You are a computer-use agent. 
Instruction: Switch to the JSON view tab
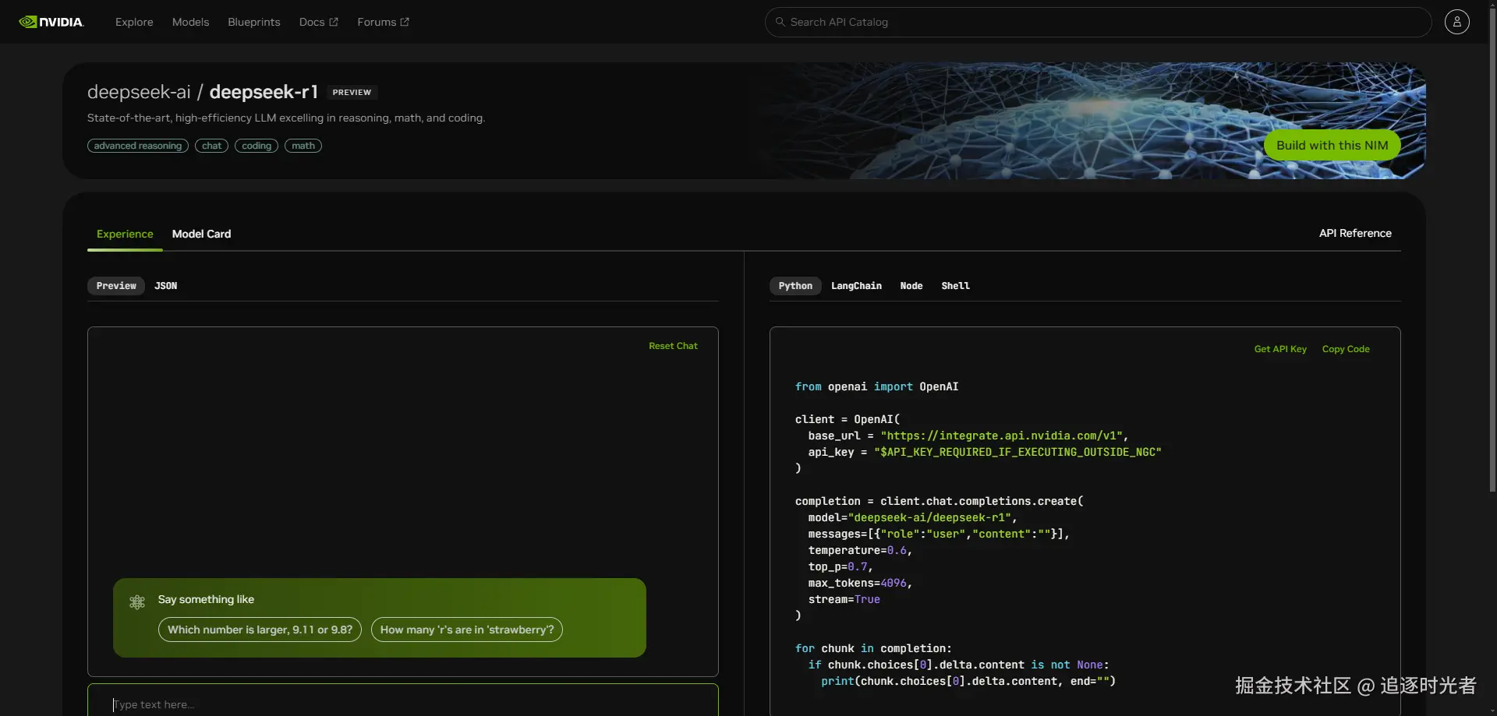166,286
